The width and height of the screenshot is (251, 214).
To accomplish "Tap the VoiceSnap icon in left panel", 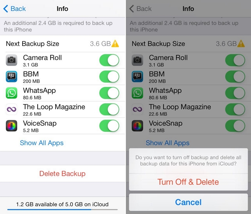I will click(12, 126).
